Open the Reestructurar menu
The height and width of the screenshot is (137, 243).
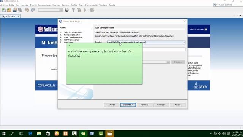tap(45, 5)
